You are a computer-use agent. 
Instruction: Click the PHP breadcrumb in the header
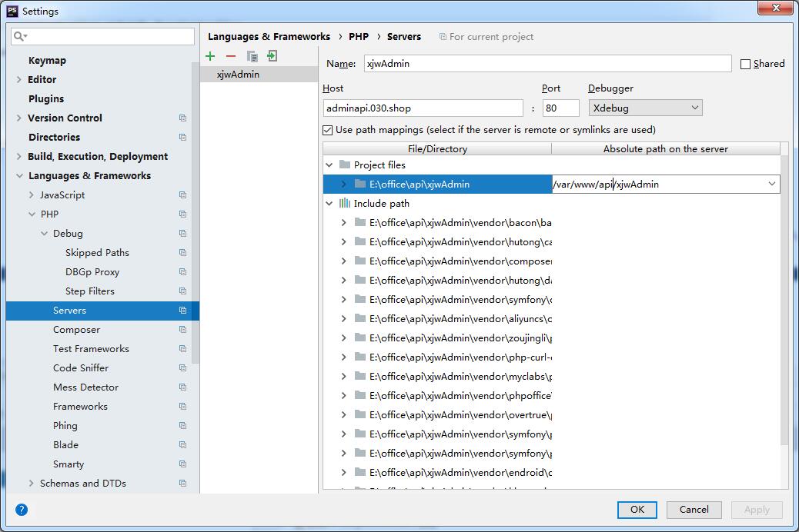[359, 37]
